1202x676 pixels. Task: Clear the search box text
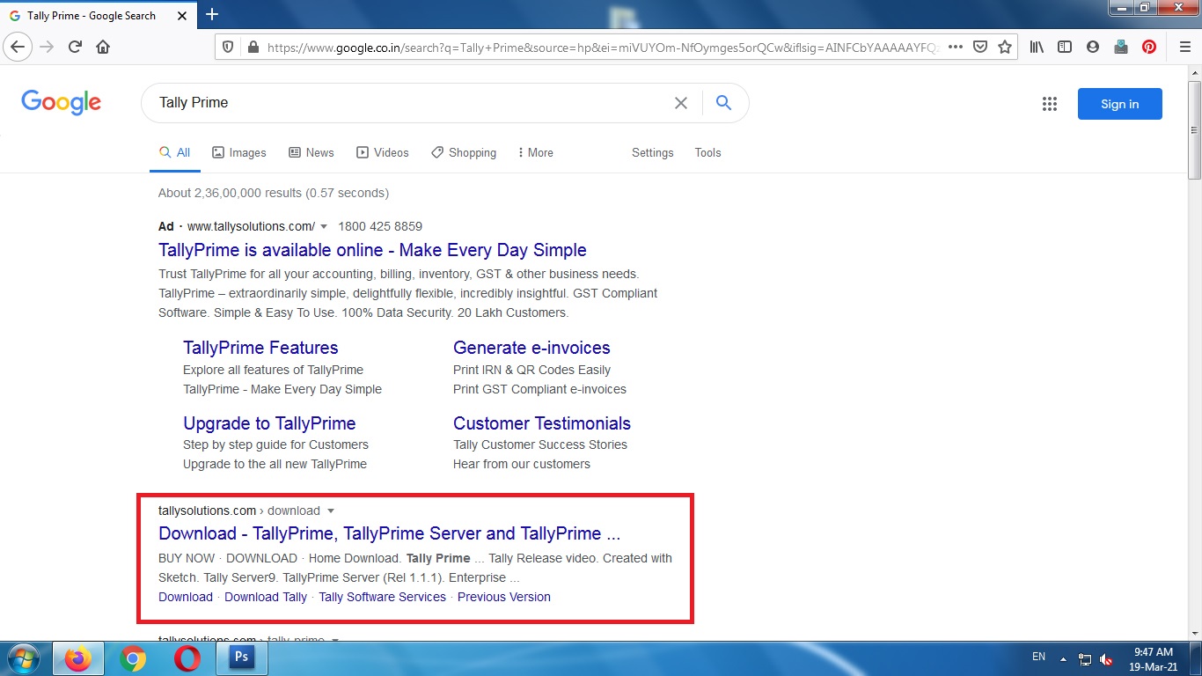681,103
